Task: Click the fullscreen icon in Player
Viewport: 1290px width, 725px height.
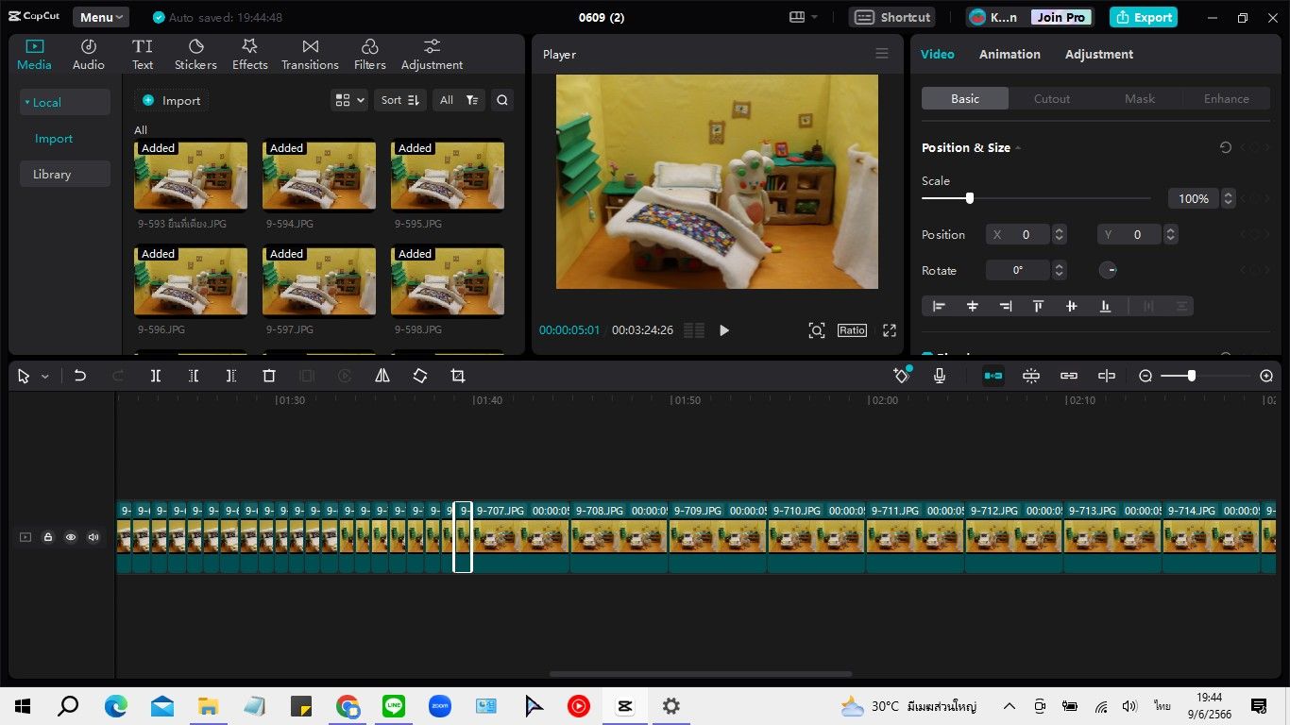Action: click(x=889, y=330)
